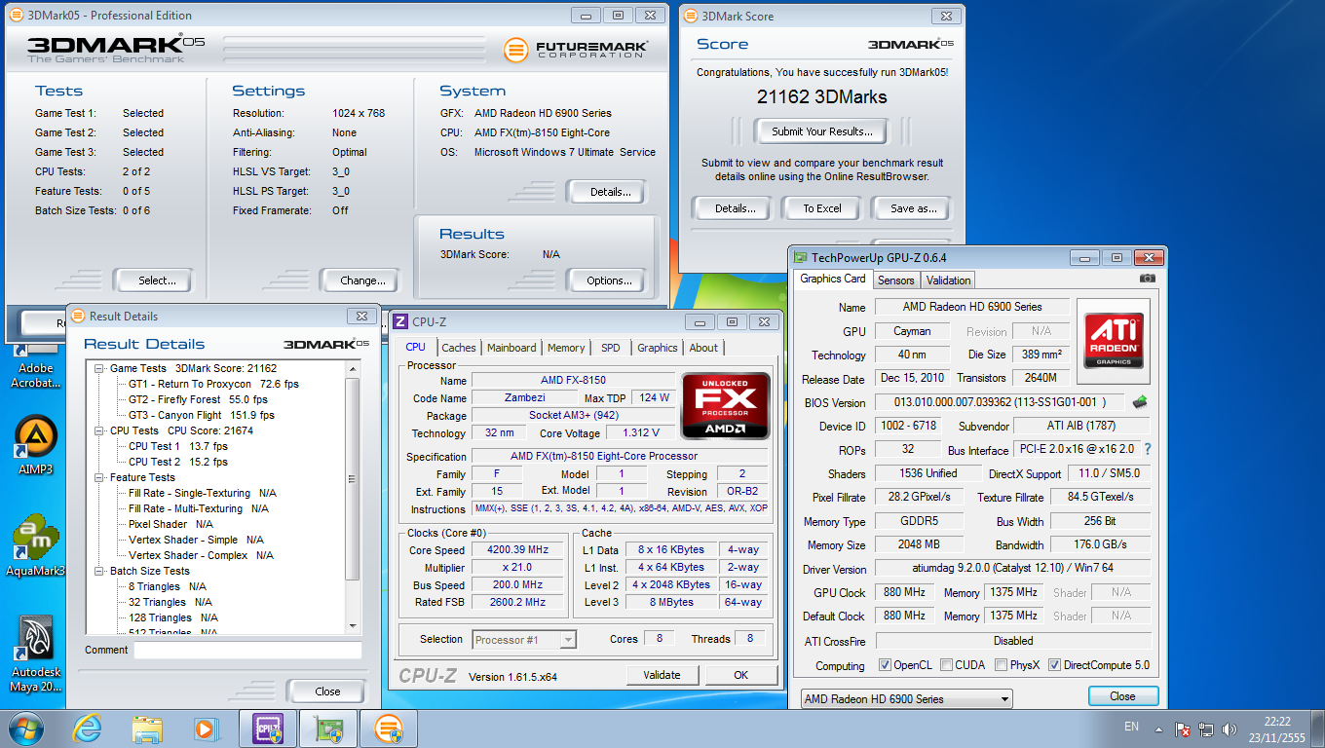Open the AIMP3 desktop shortcut
Image resolution: width=1325 pixels, height=748 pixels.
(x=36, y=446)
